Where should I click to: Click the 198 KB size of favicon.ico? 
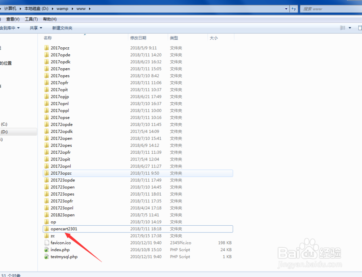[225, 243]
